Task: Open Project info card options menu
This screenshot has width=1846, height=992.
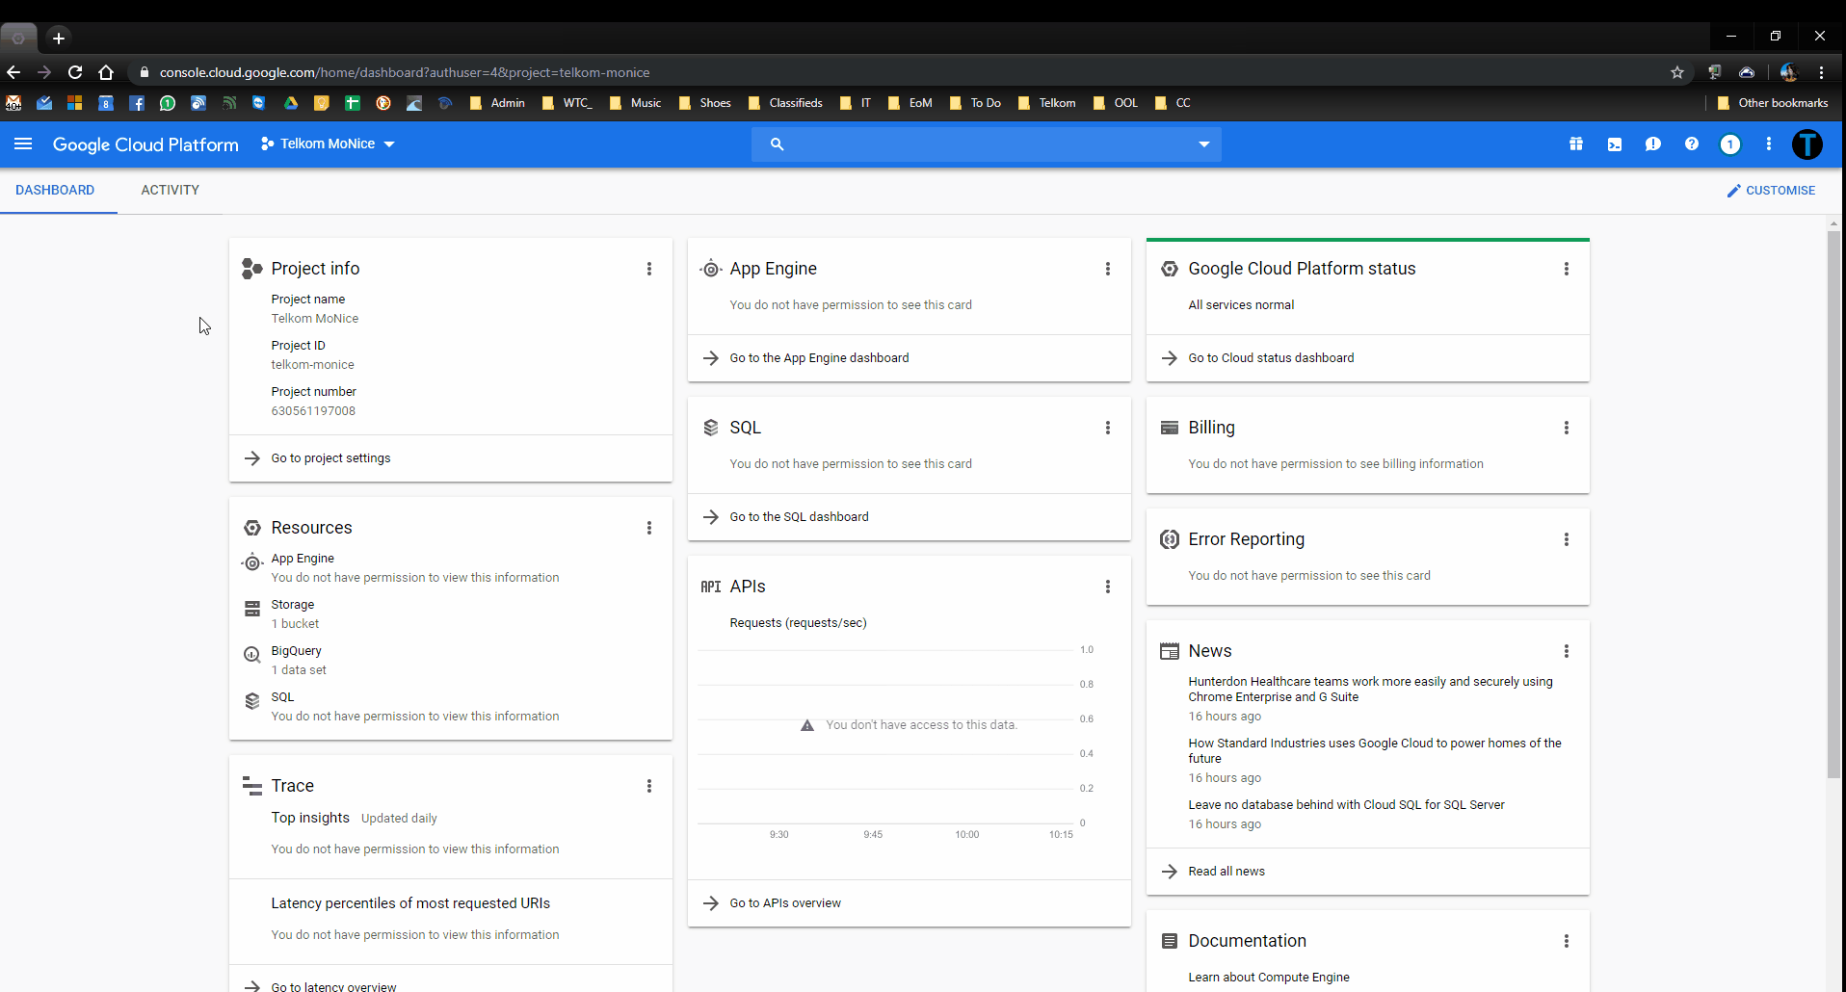Action: pos(649,269)
